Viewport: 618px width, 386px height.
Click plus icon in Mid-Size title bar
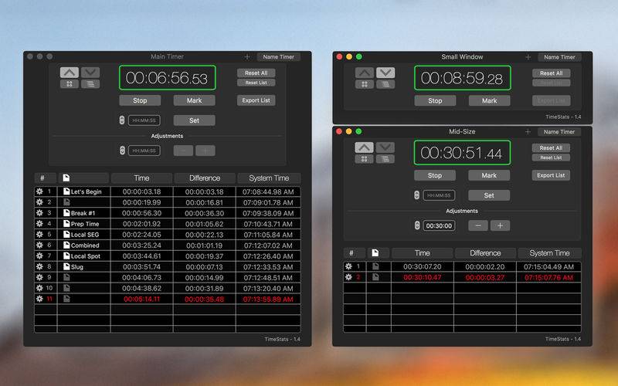point(528,131)
